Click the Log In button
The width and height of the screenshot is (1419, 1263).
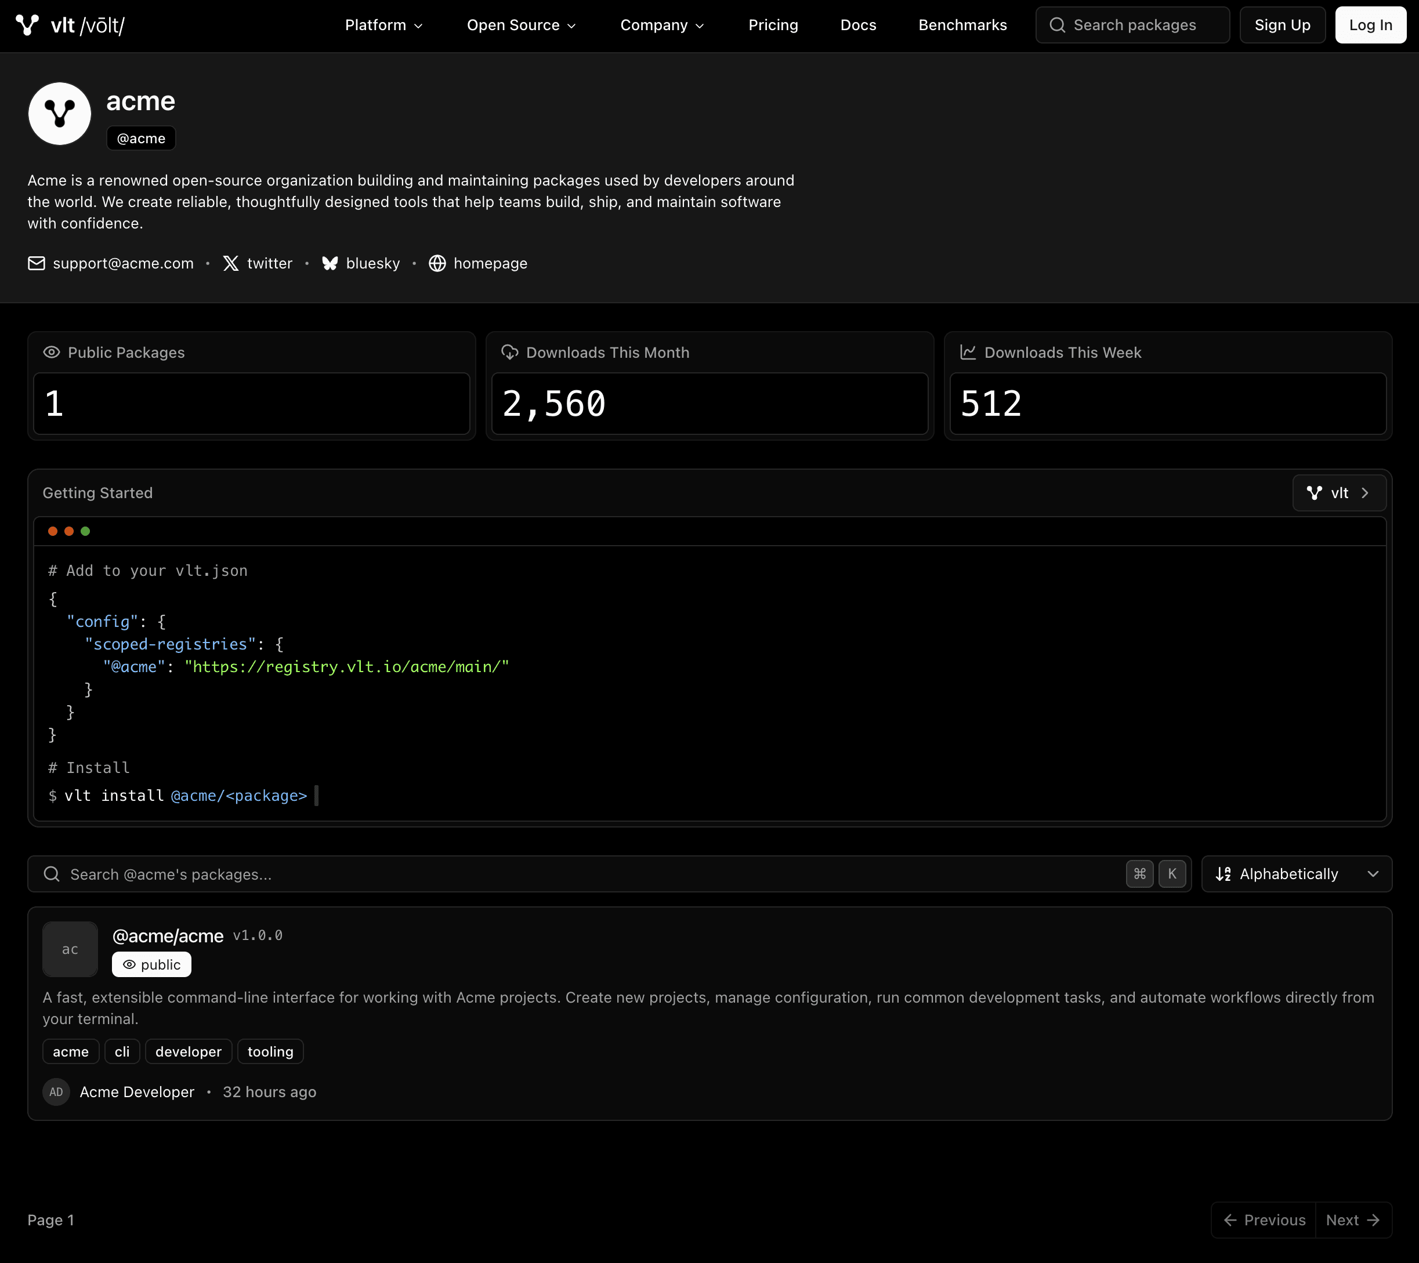tap(1370, 25)
